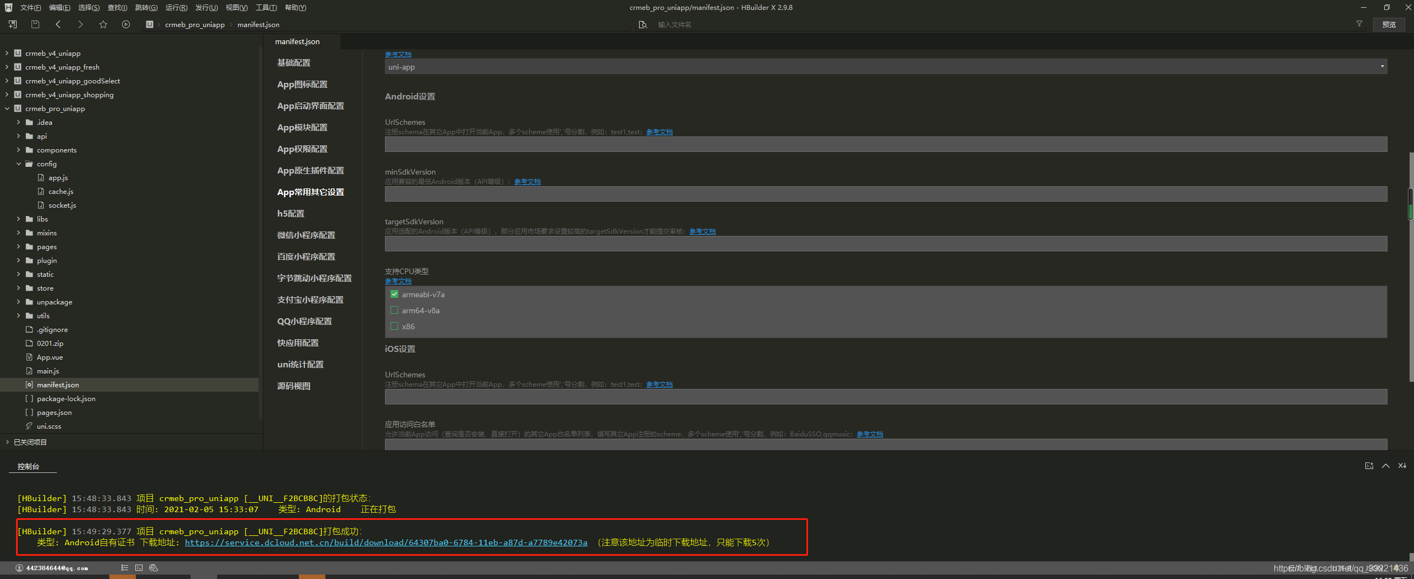Click the file search icon
Viewport: 1414px width, 579px height.
pos(643,24)
